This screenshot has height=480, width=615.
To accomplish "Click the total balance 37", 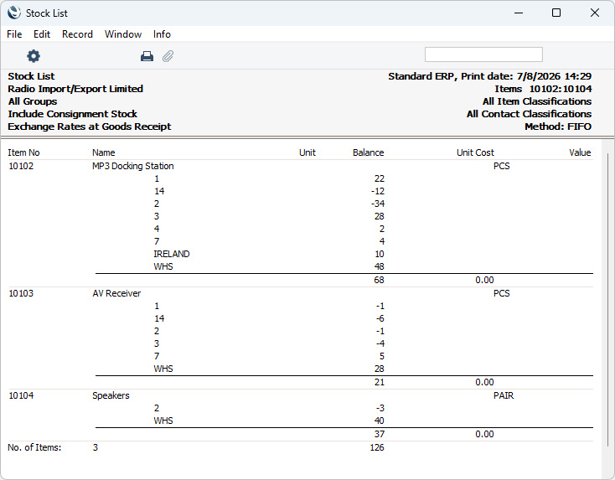I will [x=379, y=434].
